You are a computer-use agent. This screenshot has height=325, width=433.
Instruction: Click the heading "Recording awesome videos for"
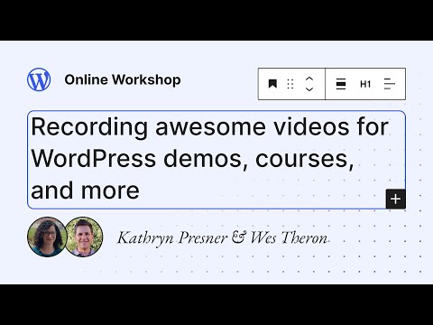point(210,127)
